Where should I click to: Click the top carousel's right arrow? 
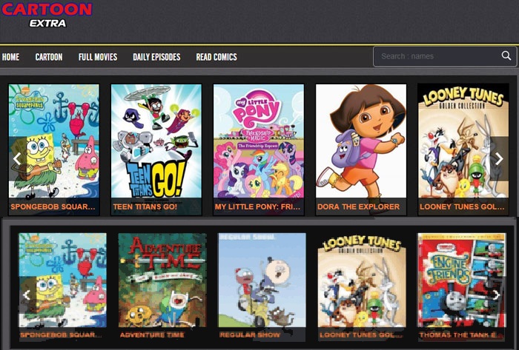[x=499, y=159]
